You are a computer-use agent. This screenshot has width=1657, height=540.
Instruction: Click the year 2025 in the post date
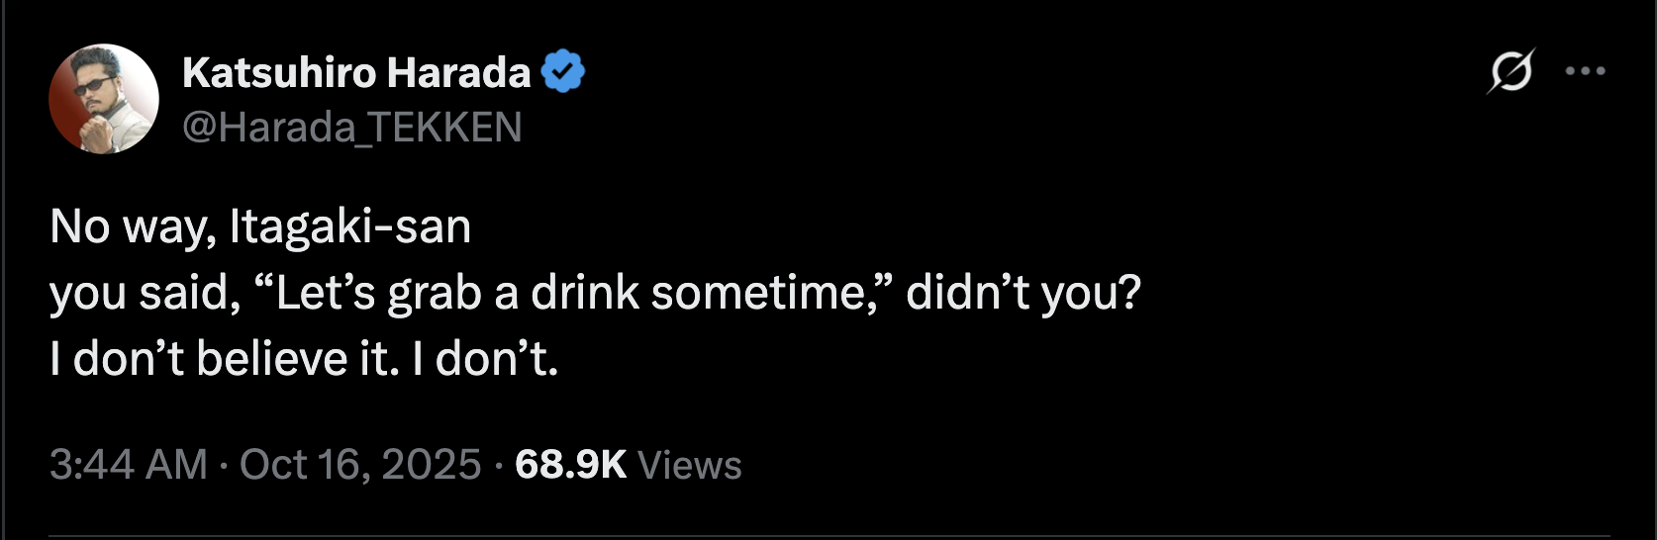(x=432, y=465)
